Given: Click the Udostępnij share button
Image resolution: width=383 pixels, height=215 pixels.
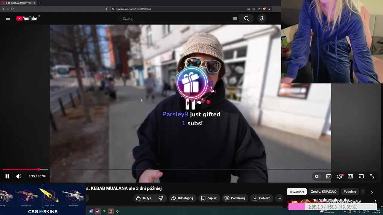Looking at the screenshot, I should click(182, 198).
